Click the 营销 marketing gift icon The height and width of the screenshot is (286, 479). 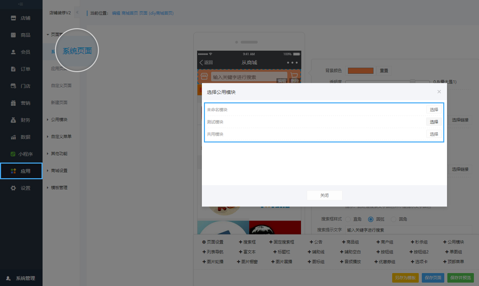(x=13, y=103)
